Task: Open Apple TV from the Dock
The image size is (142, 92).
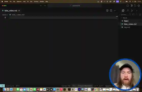Action: (x=48, y=89)
